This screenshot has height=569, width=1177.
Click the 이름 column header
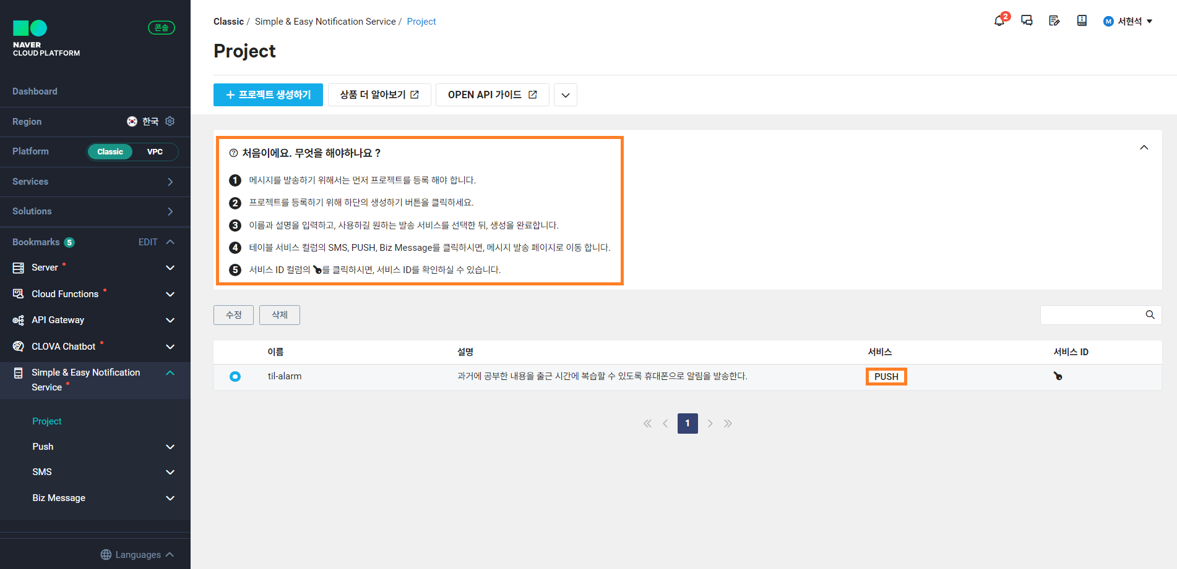(275, 352)
